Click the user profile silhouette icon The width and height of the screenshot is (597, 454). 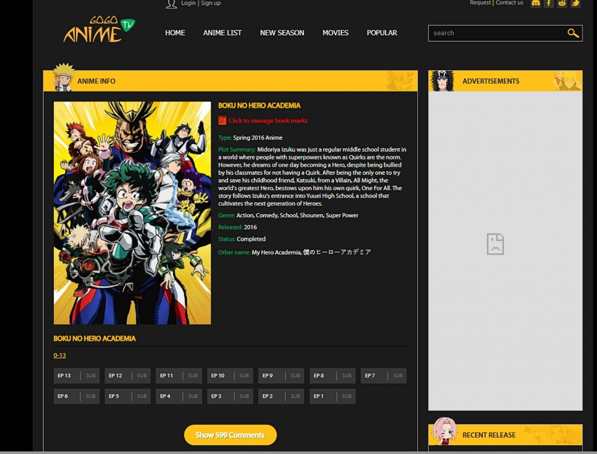click(171, 4)
